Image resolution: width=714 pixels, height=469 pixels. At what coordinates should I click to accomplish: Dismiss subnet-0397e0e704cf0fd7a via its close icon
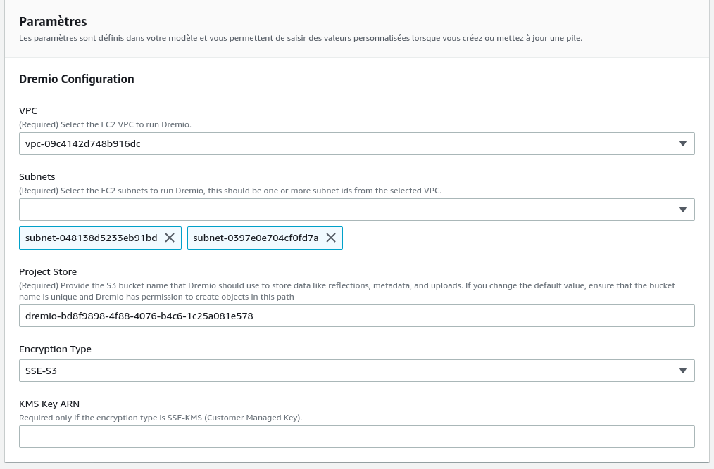[331, 238]
